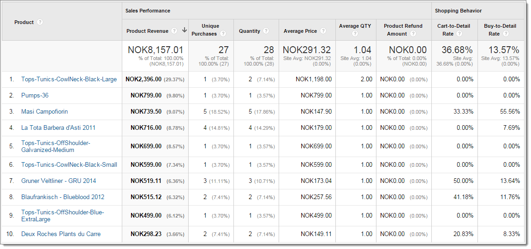
Task: Click help icon next to Product header
Action: coord(40,22)
